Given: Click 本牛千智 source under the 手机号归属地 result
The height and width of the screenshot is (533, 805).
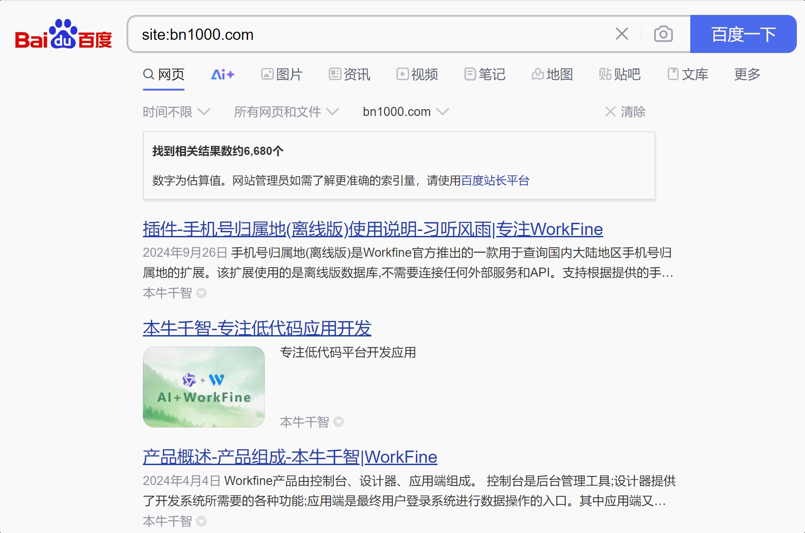Looking at the screenshot, I should pyautogui.click(x=167, y=293).
